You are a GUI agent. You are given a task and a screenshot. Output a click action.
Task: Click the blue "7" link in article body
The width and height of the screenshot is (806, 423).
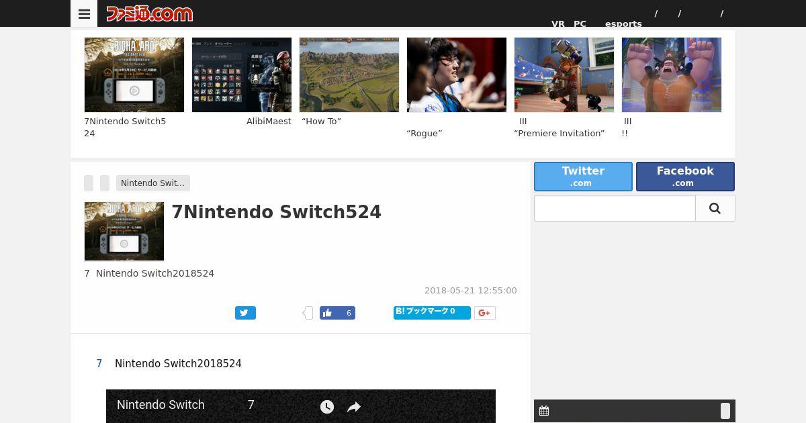click(99, 364)
